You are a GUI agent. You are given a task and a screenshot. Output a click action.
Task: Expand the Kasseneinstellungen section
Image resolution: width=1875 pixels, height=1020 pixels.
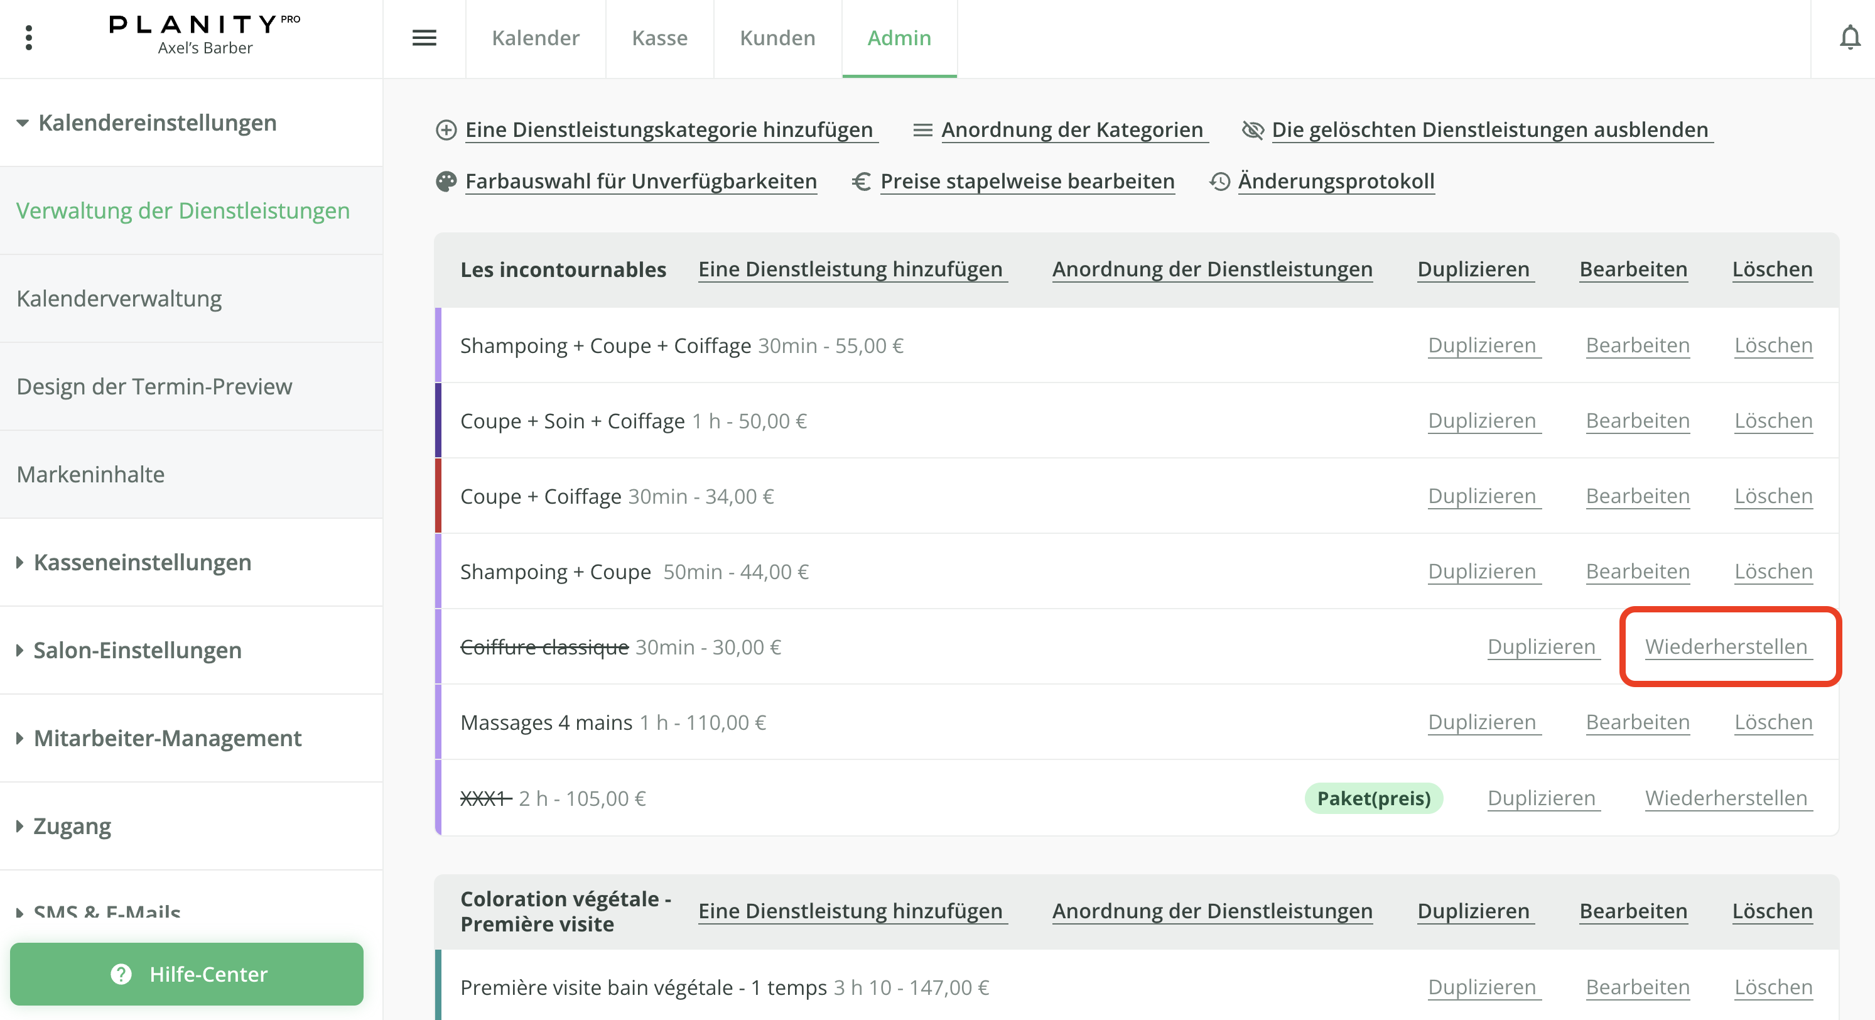19,562
